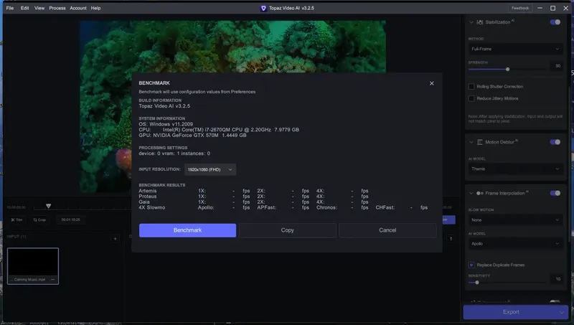This screenshot has width=574, height=325.
Task: Toggle the Motion Deblur switch
Action: [x=555, y=142]
